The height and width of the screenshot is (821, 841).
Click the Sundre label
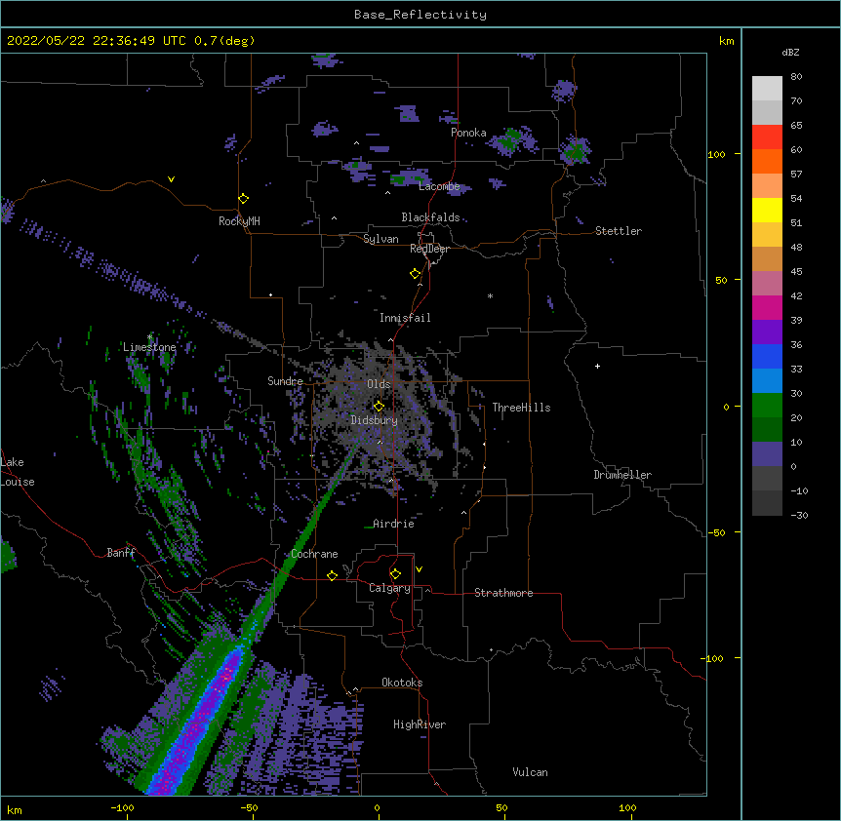tap(285, 381)
